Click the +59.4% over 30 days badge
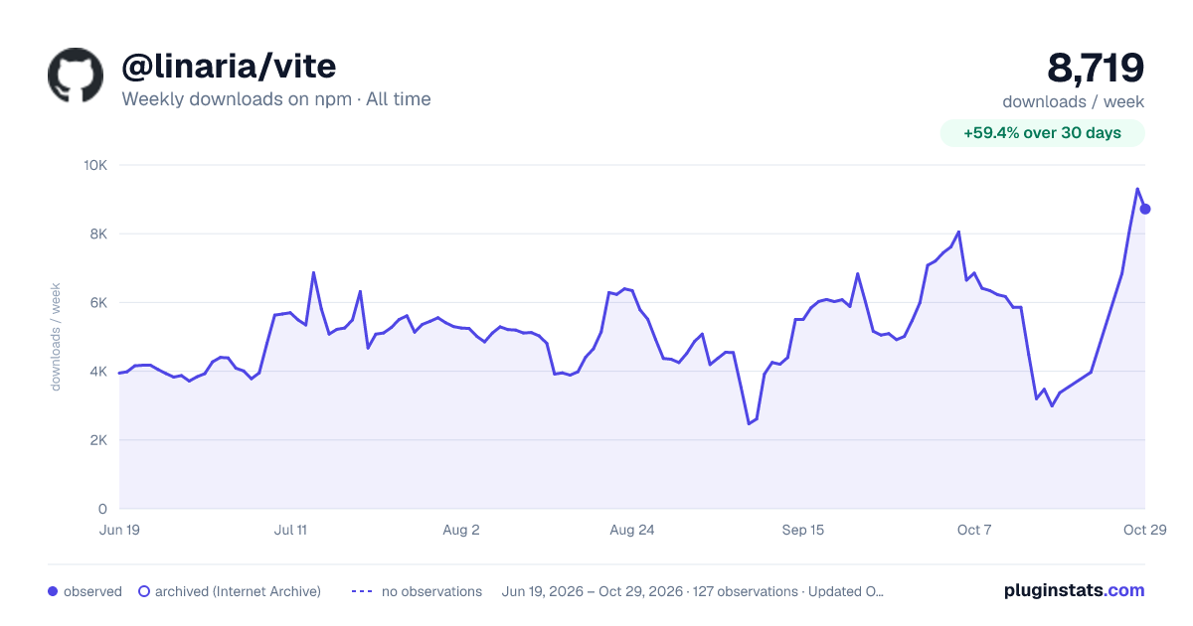This screenshot has width=1193, height=626. click(x=1043, y=133)
